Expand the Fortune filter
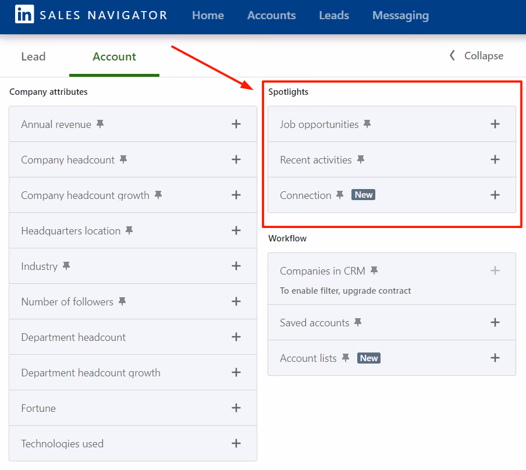Screen dimensions: 526x470 click(x=236, y=408)
